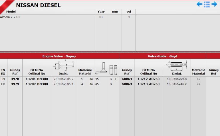This screenshot has width=220, height=136.
Task: Go to the previous catalog page arrow
Action: click(x=199, y=4)
